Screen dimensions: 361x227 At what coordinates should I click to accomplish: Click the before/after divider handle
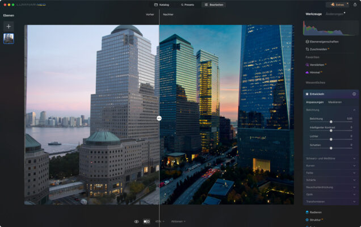(x=159, y=119)
